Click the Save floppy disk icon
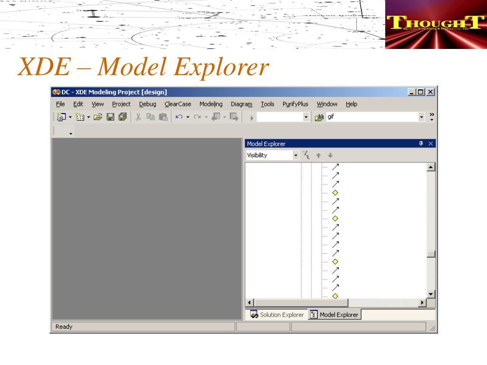Screen dimensions: 487x365 110,117
